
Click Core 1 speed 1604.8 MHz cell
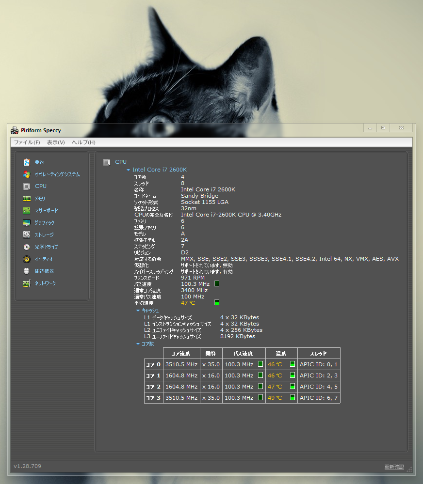[181, 375]
